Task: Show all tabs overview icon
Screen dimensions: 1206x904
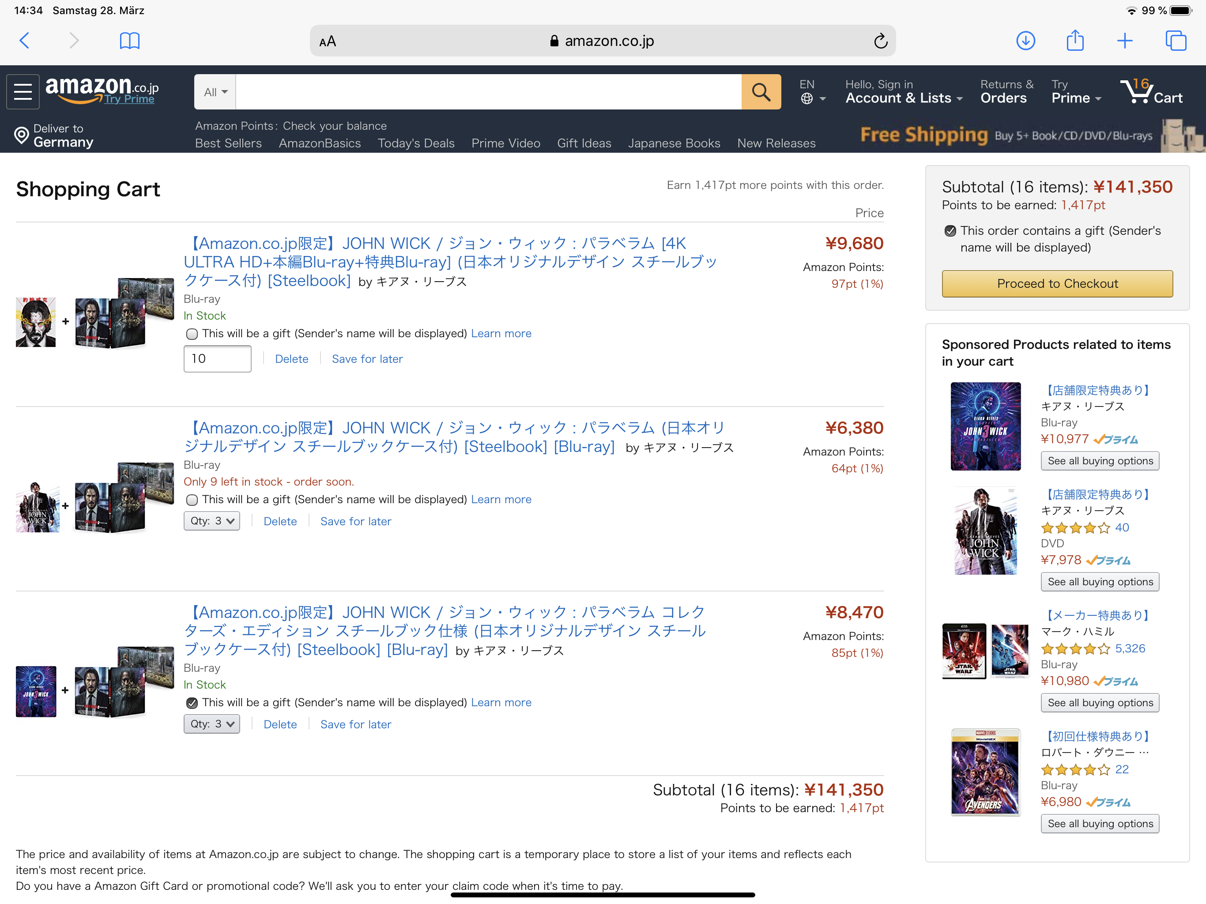Action: coord(1176,41)
